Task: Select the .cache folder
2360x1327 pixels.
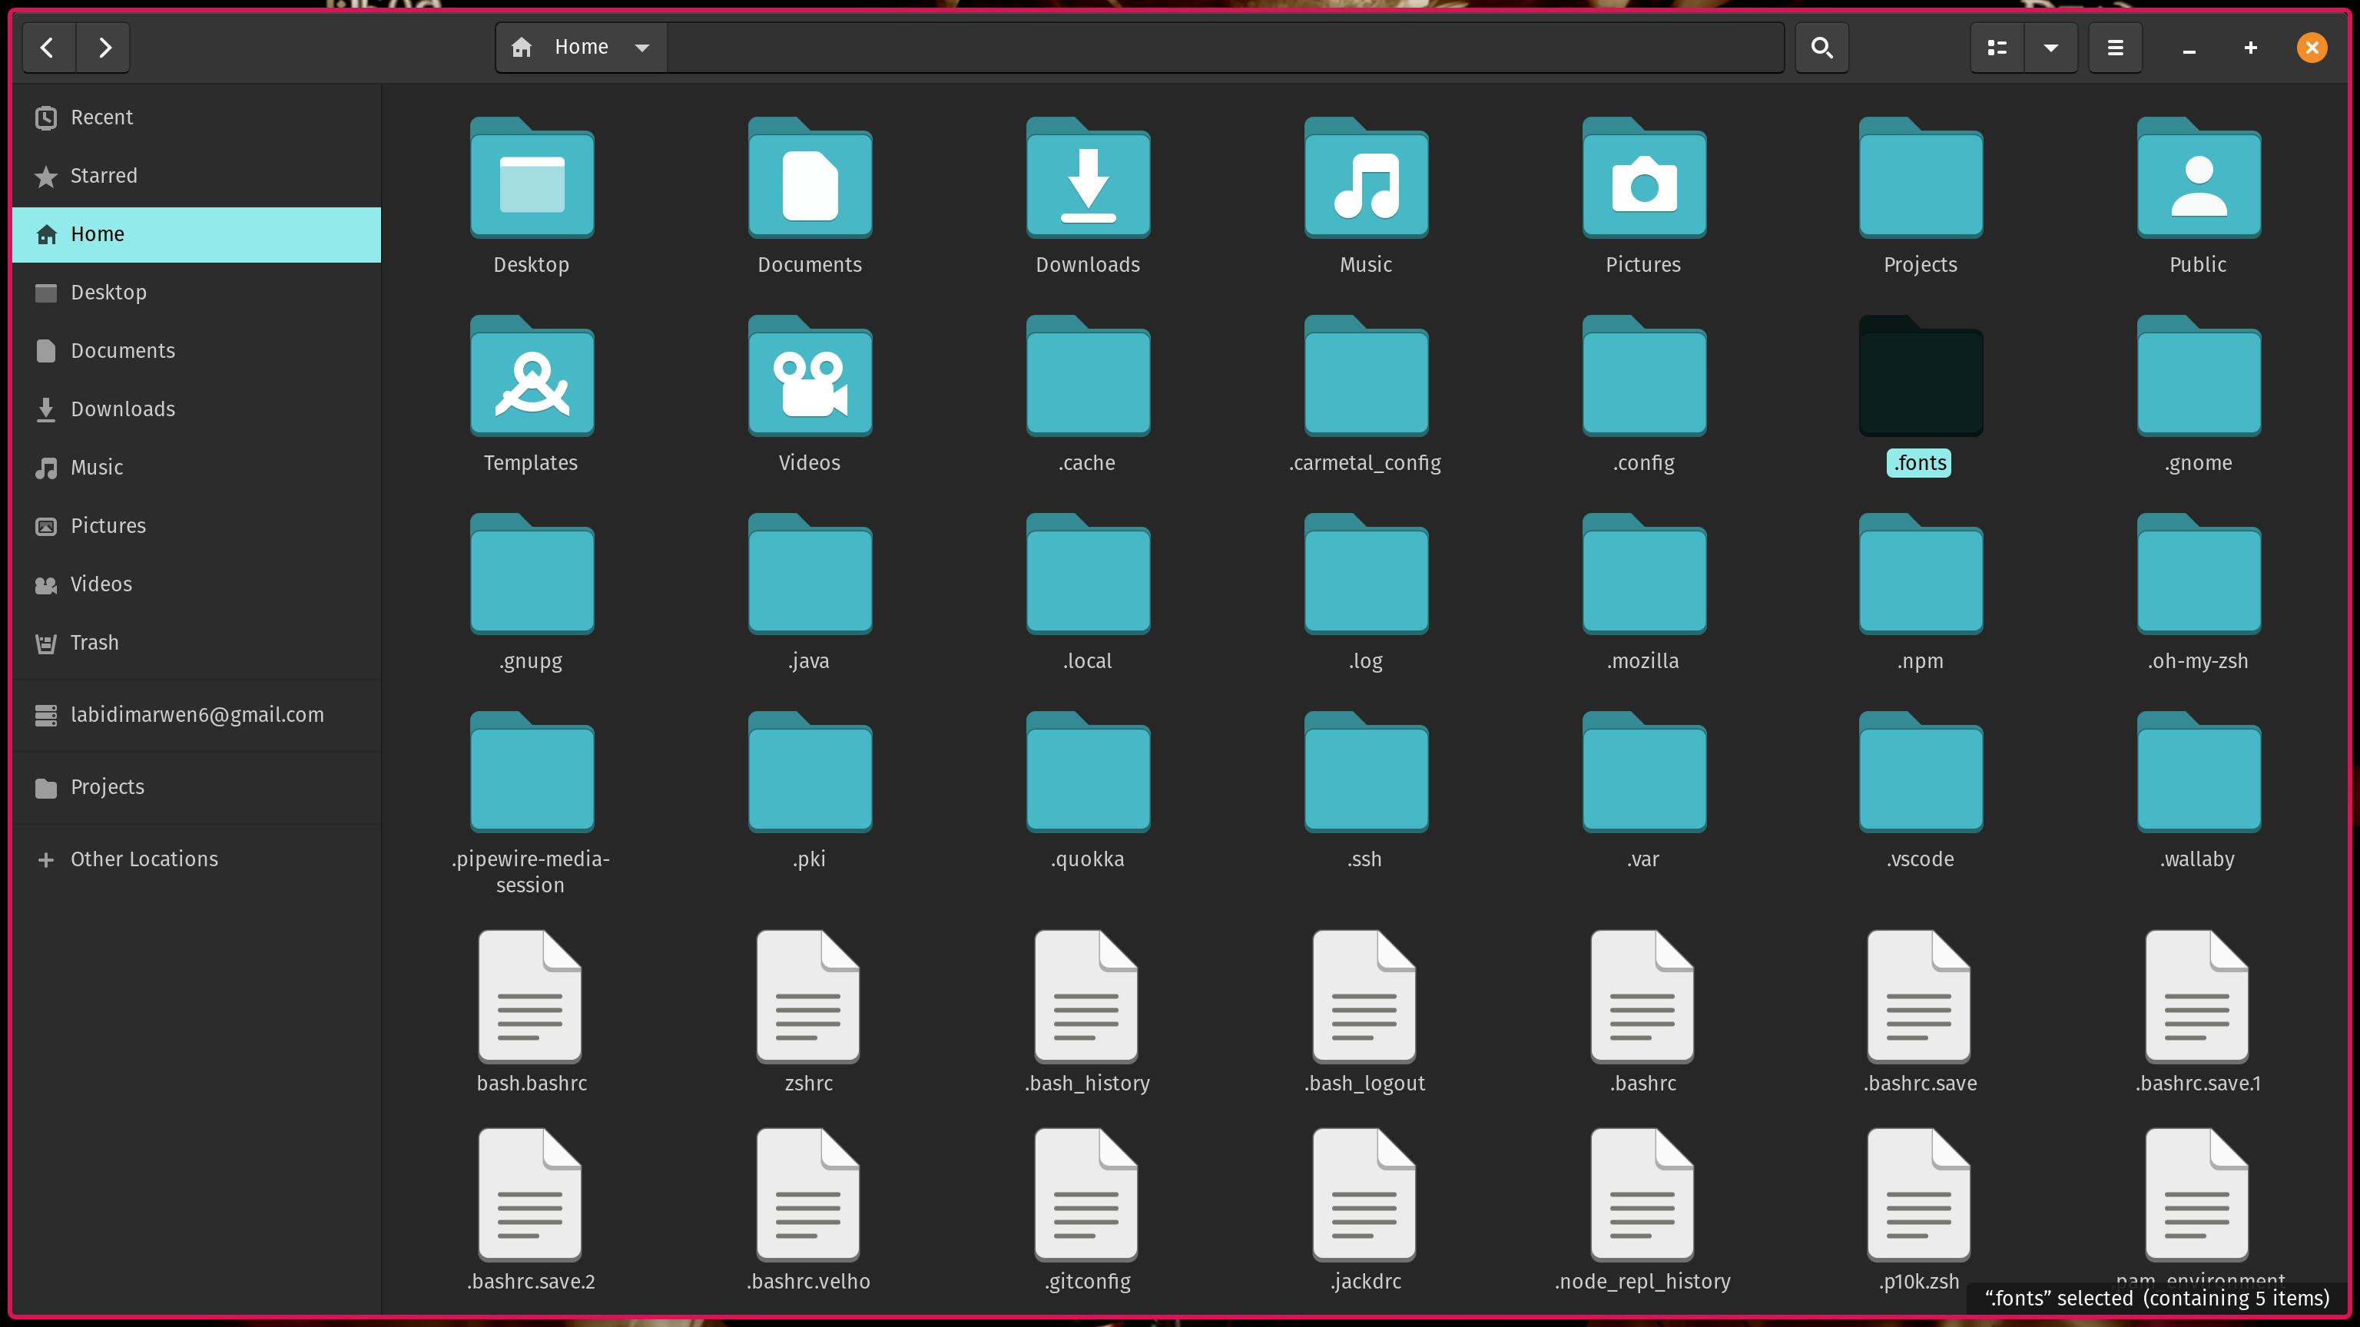Action: pos(1088,376)
